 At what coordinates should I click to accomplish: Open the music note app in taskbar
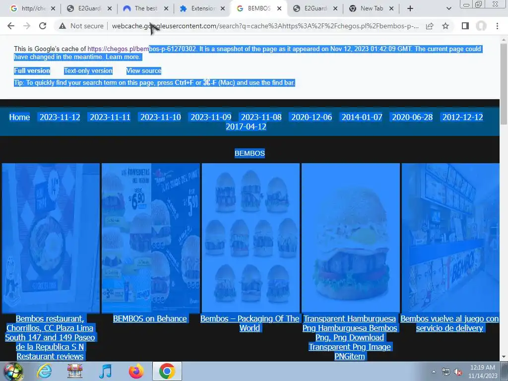(x=105, y=371)
